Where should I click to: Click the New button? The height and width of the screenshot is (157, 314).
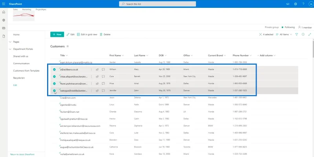point(57,34)
